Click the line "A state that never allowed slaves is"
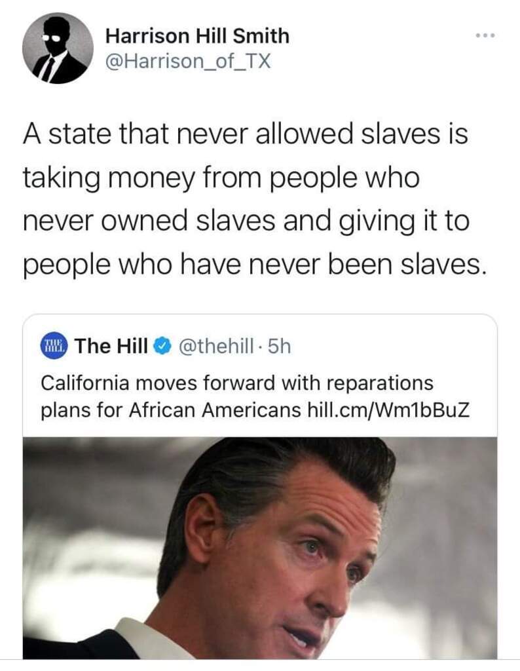Screen dimensions: 520x671 pos(246,136)
